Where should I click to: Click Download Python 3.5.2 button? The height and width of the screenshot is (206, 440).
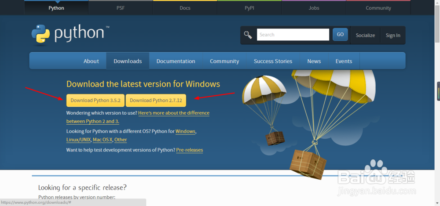click(x=95, y=100)
